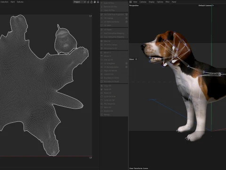The image size is (226, 170).
Task: Click the Mirror U icon
Action: (x=102, y=52)
